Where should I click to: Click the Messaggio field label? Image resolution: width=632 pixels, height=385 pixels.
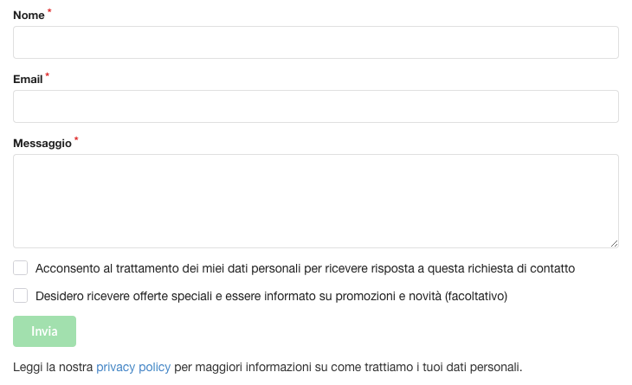pyautogui.click(x=42, y=144)
